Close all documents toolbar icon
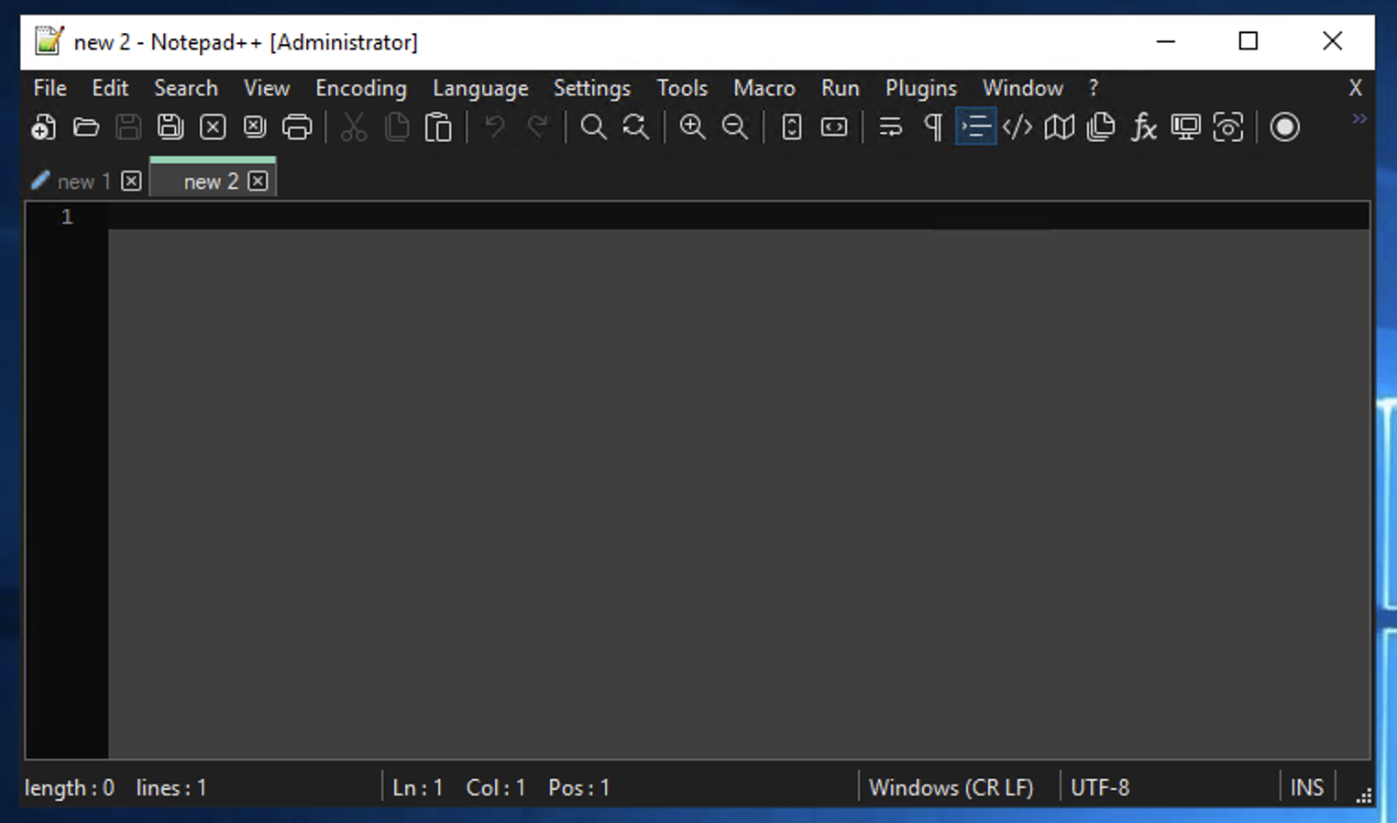Image resolution: width=1397 pixels, height=823 pixels. pos(255,126)
